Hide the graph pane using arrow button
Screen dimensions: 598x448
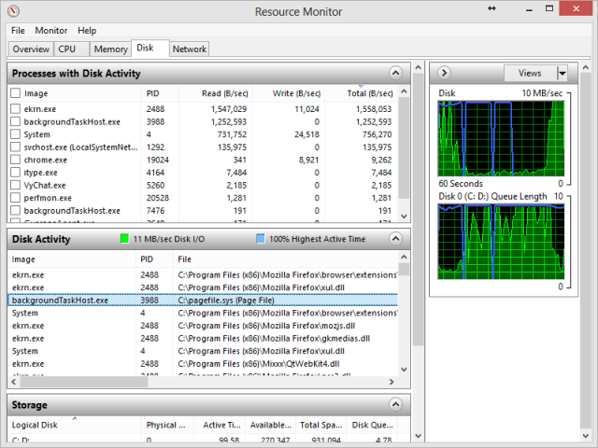pos(445,73)
